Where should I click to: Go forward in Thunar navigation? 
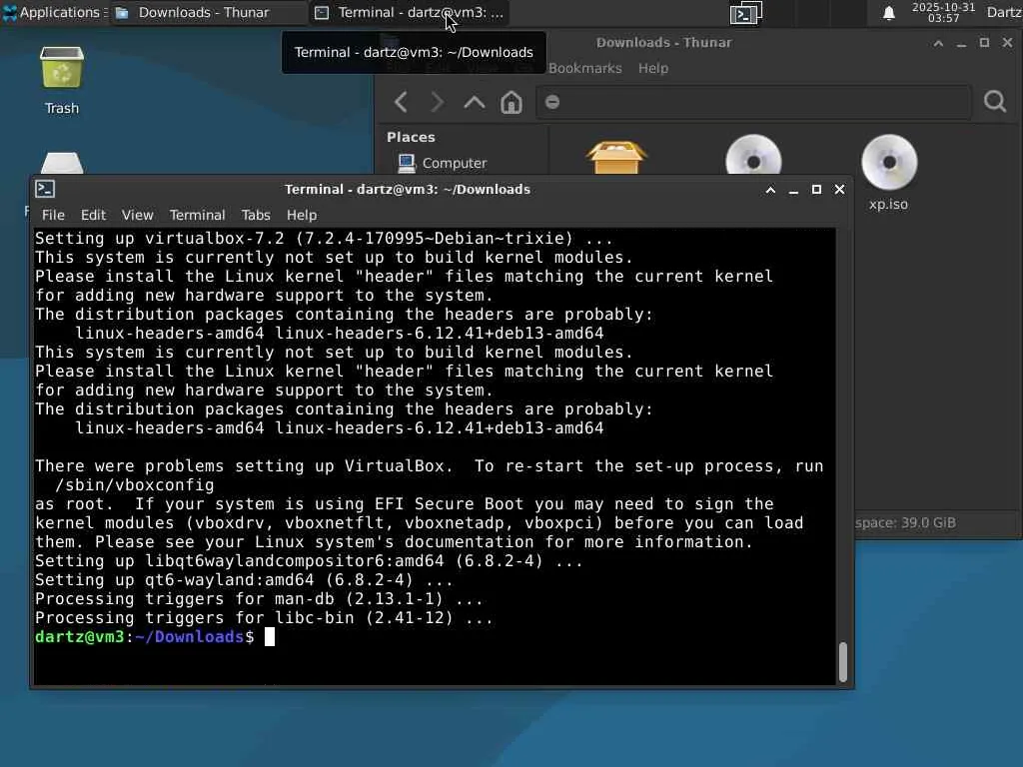click(438, 102)
